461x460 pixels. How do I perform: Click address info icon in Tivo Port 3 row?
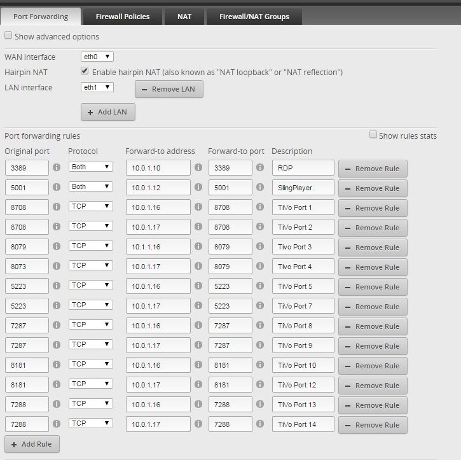click(198, 246)
